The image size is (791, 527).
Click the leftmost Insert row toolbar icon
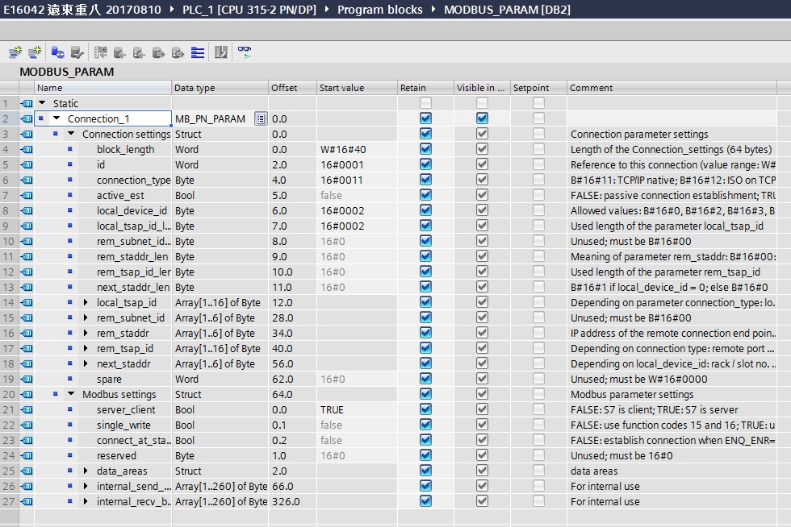[15, 52]
